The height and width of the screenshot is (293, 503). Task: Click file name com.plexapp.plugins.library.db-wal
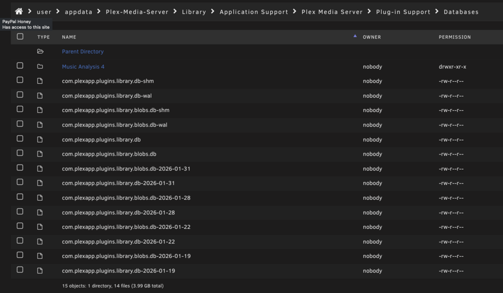click(107, 96)
